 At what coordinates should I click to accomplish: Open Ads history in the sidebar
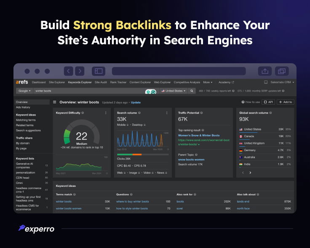coord(23,107)
